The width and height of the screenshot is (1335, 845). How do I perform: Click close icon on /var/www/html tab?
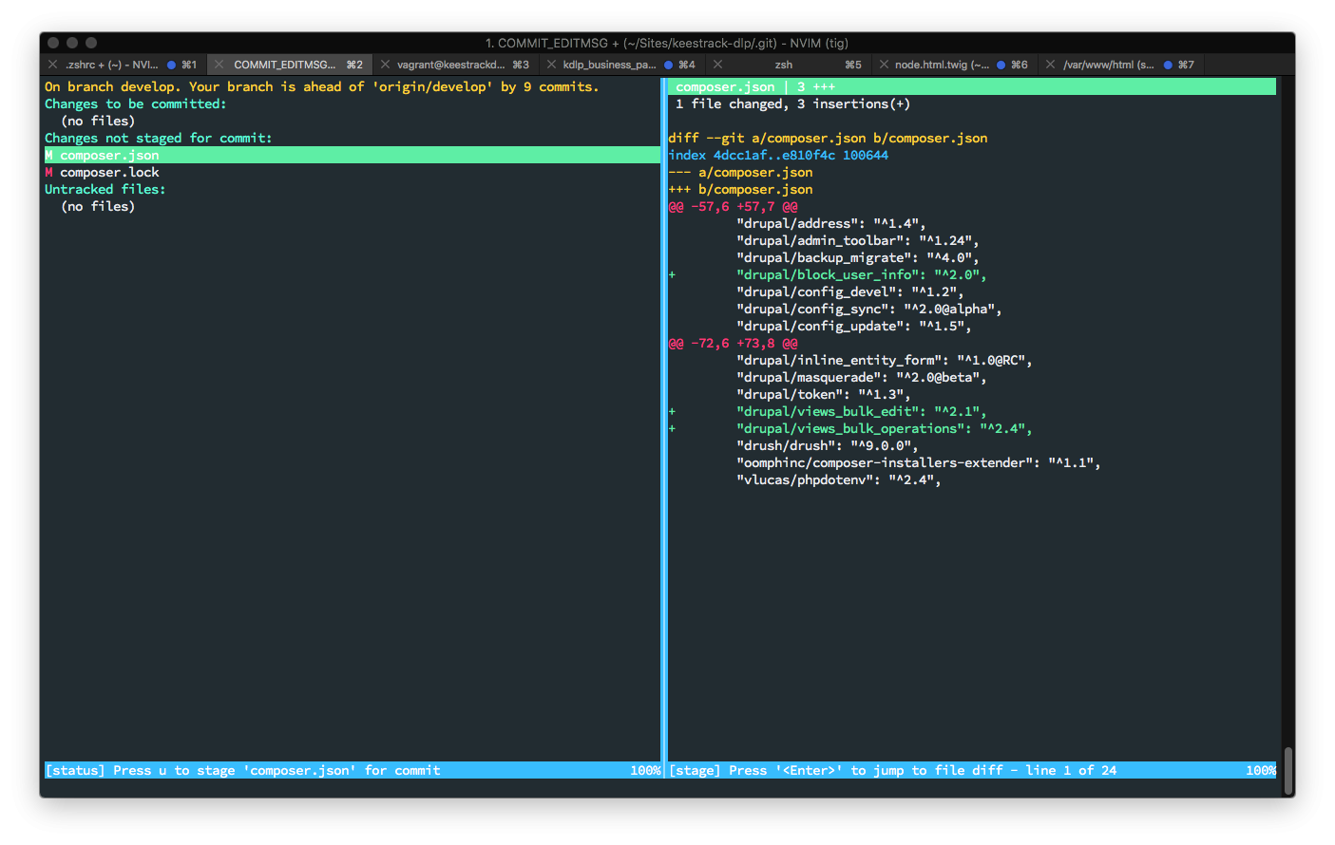tap(1050, 65)
